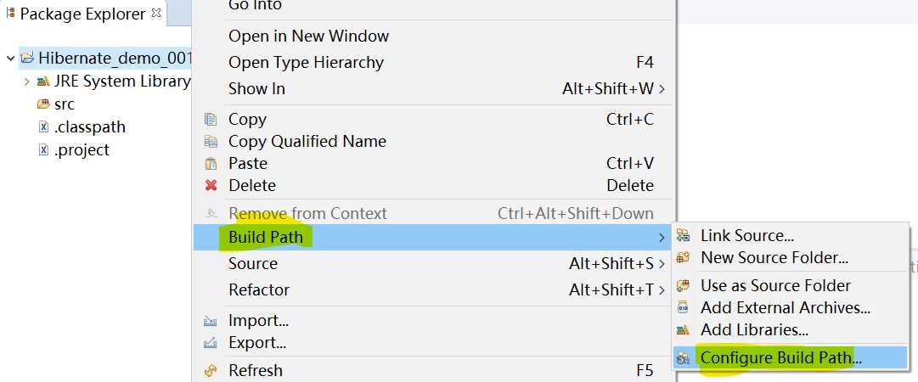Click the red Delete X icon
918x382 pixels.
coord(210,185)
